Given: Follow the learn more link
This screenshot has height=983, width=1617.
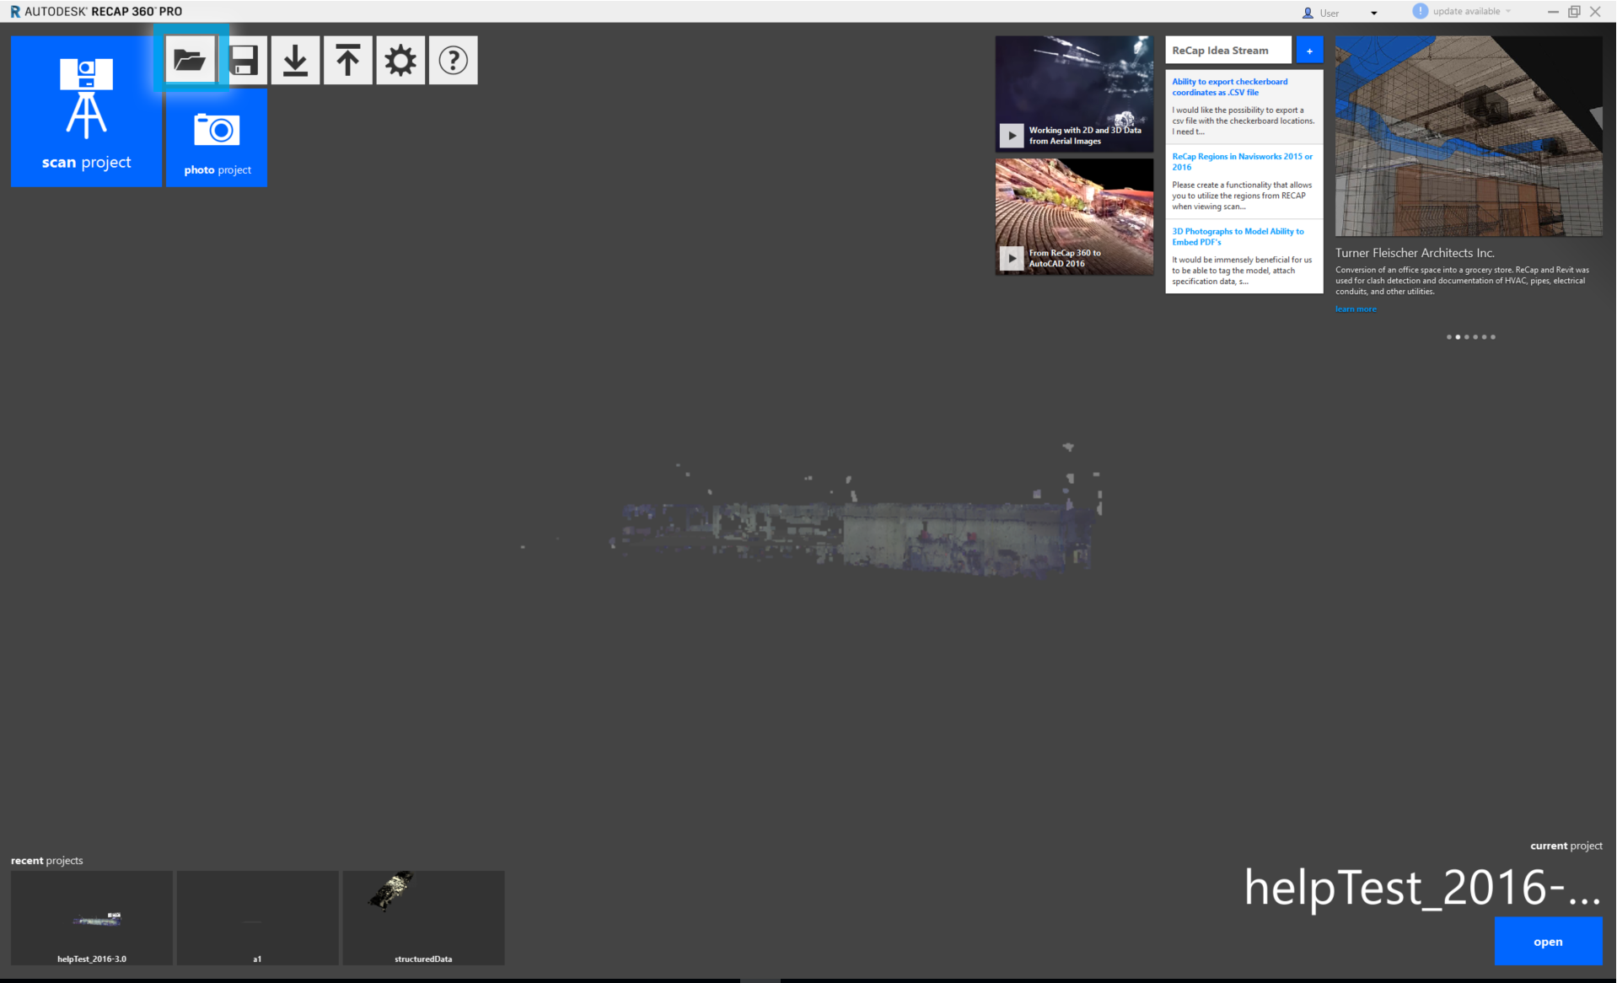Looking at the screenshot, I should click(1356, 309).
